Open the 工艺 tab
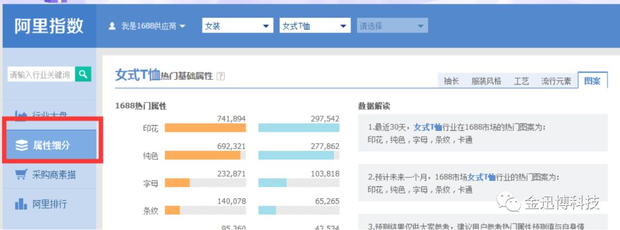Screen dimensions: 620x230 coord(521,81)
